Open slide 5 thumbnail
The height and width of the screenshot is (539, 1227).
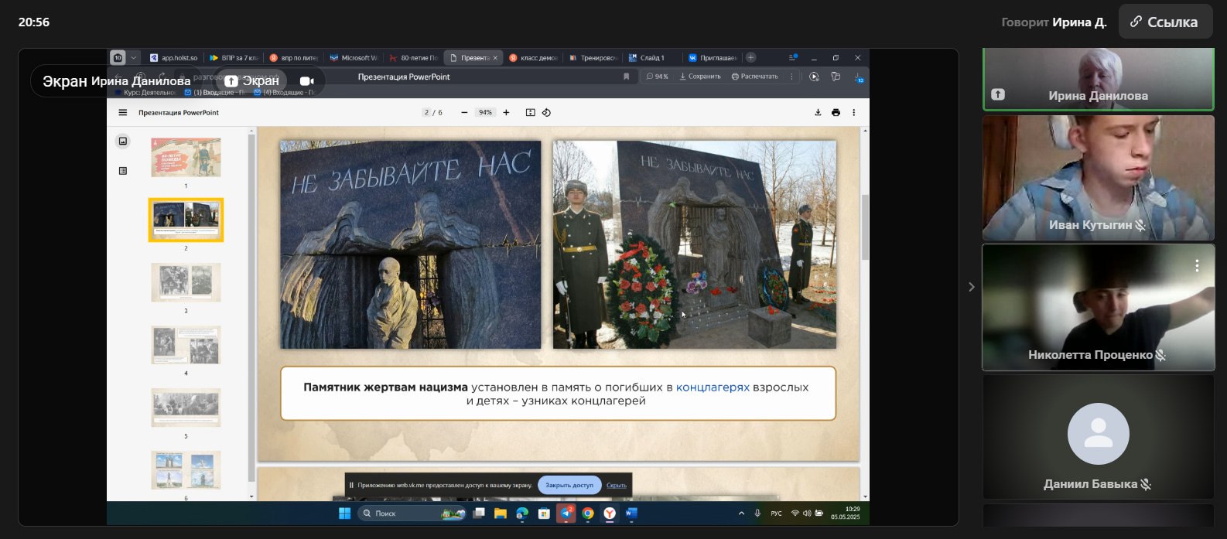pos(186,408)
